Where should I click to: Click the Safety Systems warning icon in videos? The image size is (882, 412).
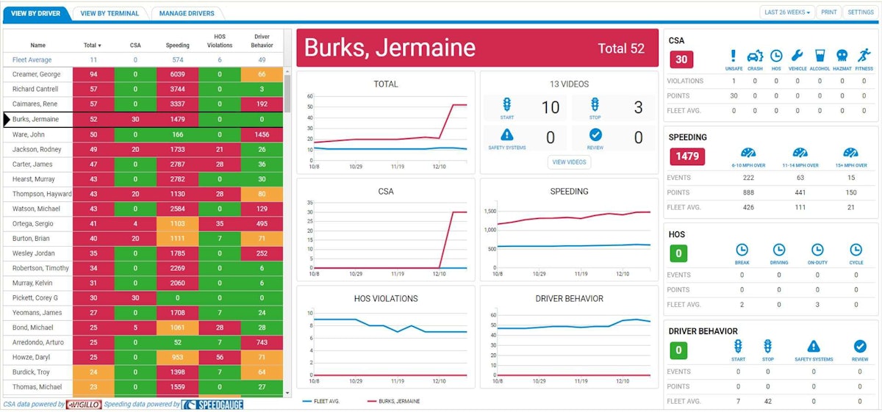tap(507, 135)
